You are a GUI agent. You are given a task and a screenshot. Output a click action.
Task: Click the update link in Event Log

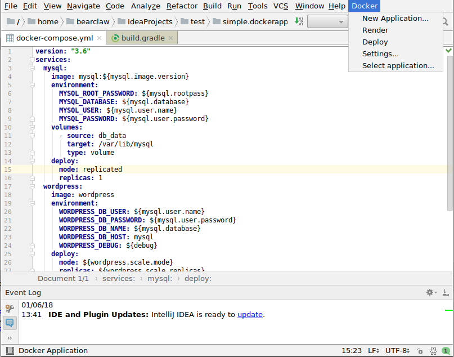[x=250, y=314]
